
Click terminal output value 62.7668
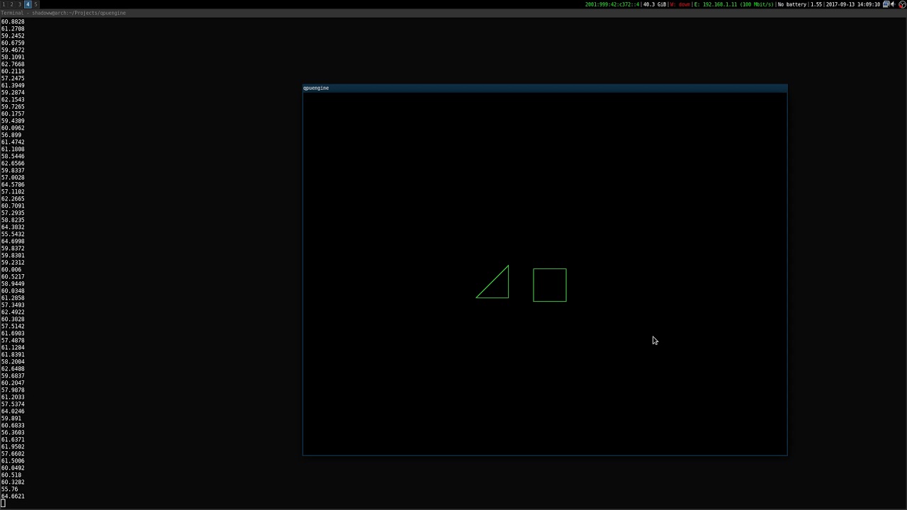click(13, 64)
